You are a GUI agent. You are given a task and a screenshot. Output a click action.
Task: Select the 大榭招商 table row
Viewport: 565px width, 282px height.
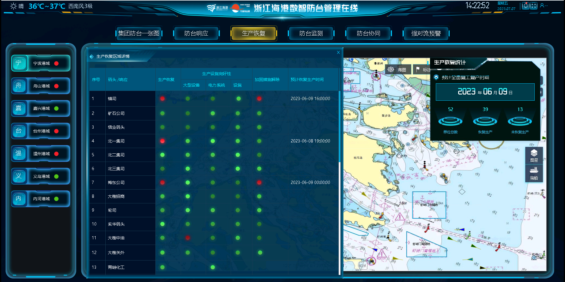point(214,196)
